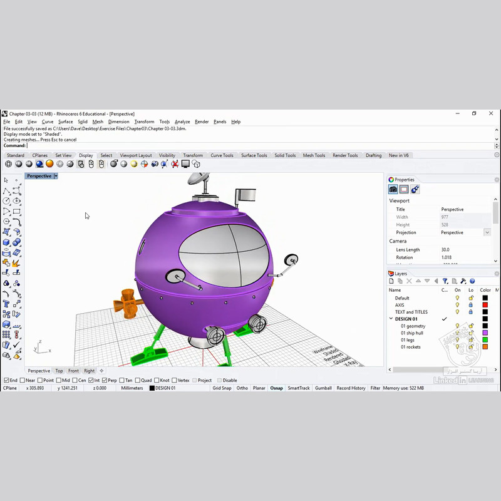This screenshot has width=501, height=501.
Task: Collapse the DESIGN 01 layer group
Action: click(x=391, y=319)
